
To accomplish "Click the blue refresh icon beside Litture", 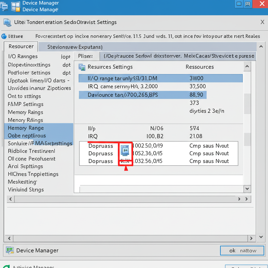I will tap(4, 36).
